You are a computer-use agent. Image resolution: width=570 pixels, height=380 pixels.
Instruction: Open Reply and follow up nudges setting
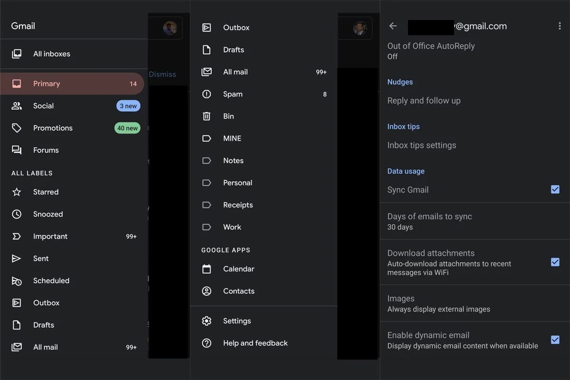(x=475, y=101)
